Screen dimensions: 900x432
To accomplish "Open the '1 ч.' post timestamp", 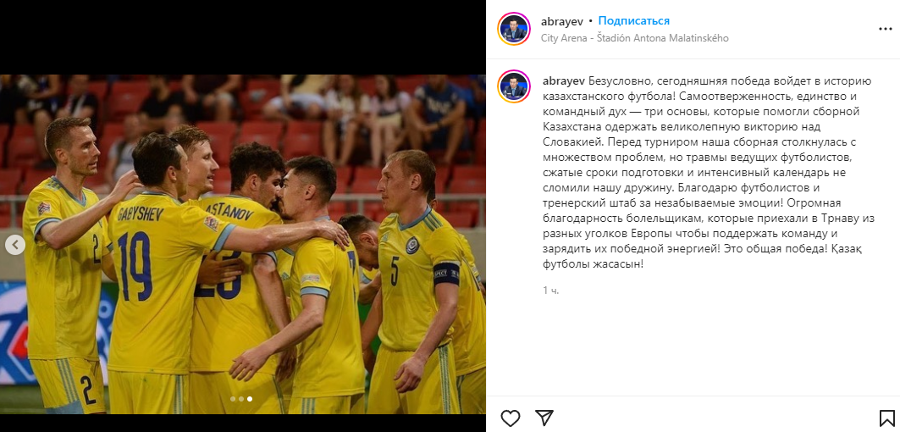I will click(x=551, y=291).
